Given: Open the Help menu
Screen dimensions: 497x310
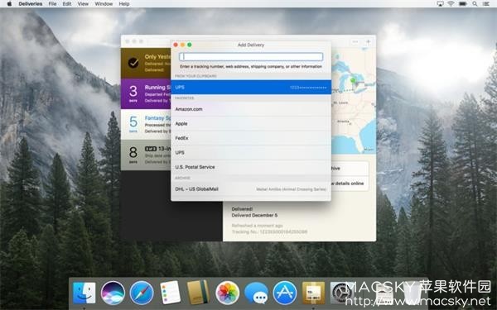Looking at the screenshot, I should point(124,4).
